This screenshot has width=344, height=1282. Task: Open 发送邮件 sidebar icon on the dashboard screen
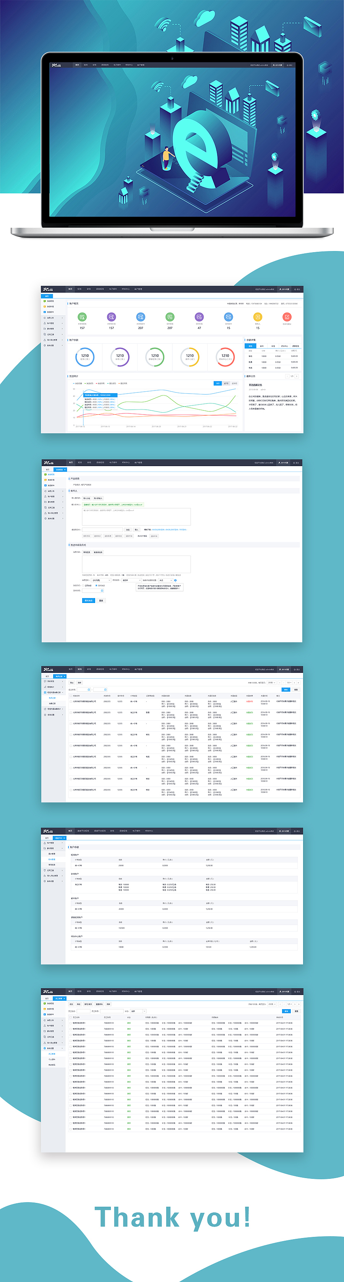[x=45, y=312]
